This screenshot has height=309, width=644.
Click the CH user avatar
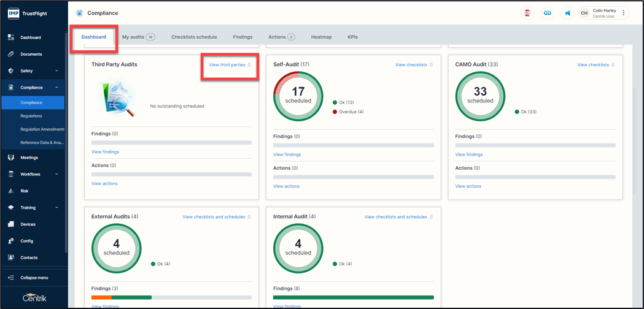[x=584, y=13]
